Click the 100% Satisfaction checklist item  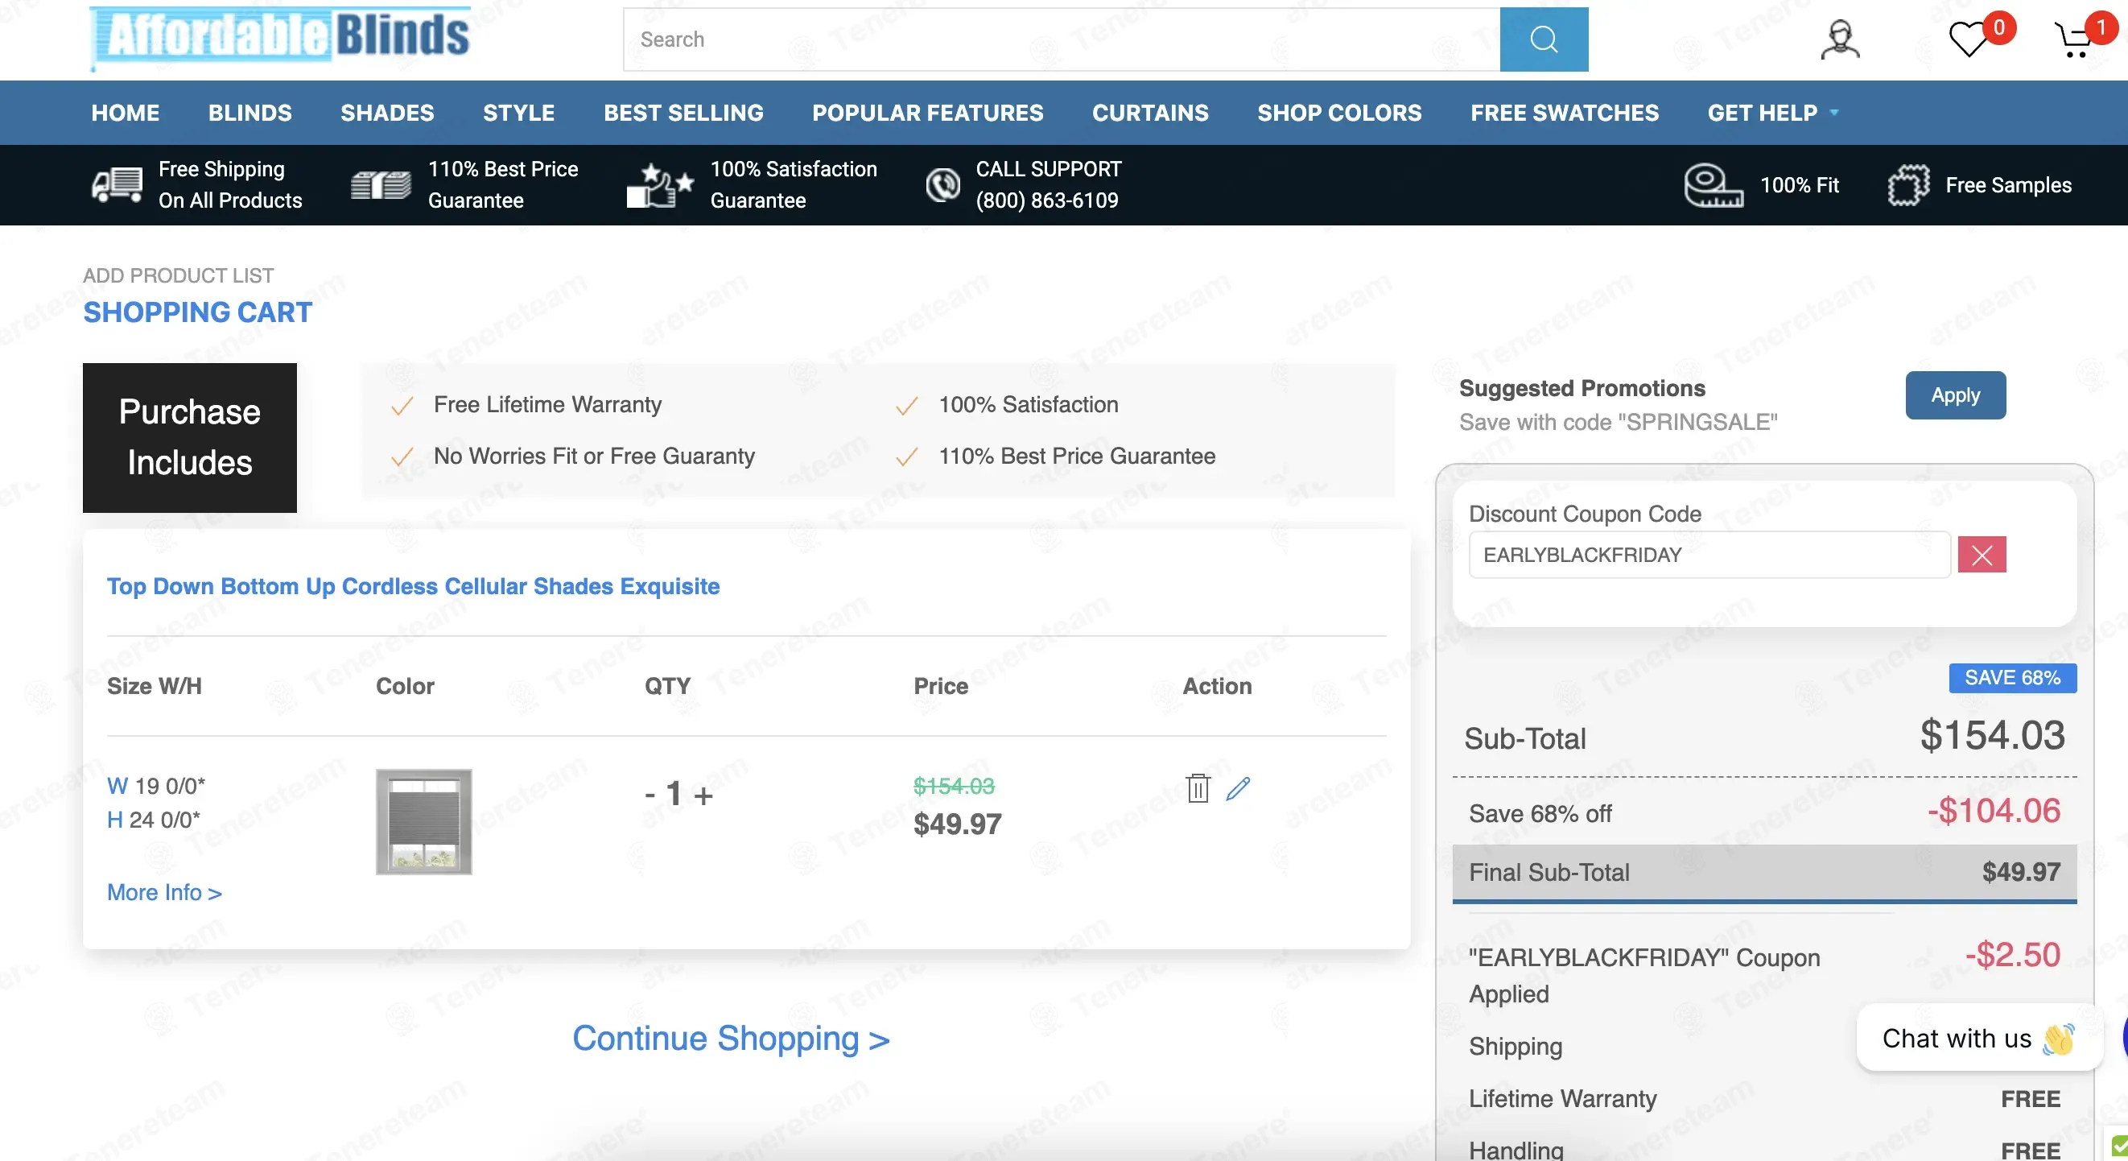pos(1029,404)
